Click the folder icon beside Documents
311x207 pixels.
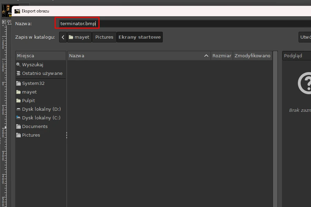point(18,126)
